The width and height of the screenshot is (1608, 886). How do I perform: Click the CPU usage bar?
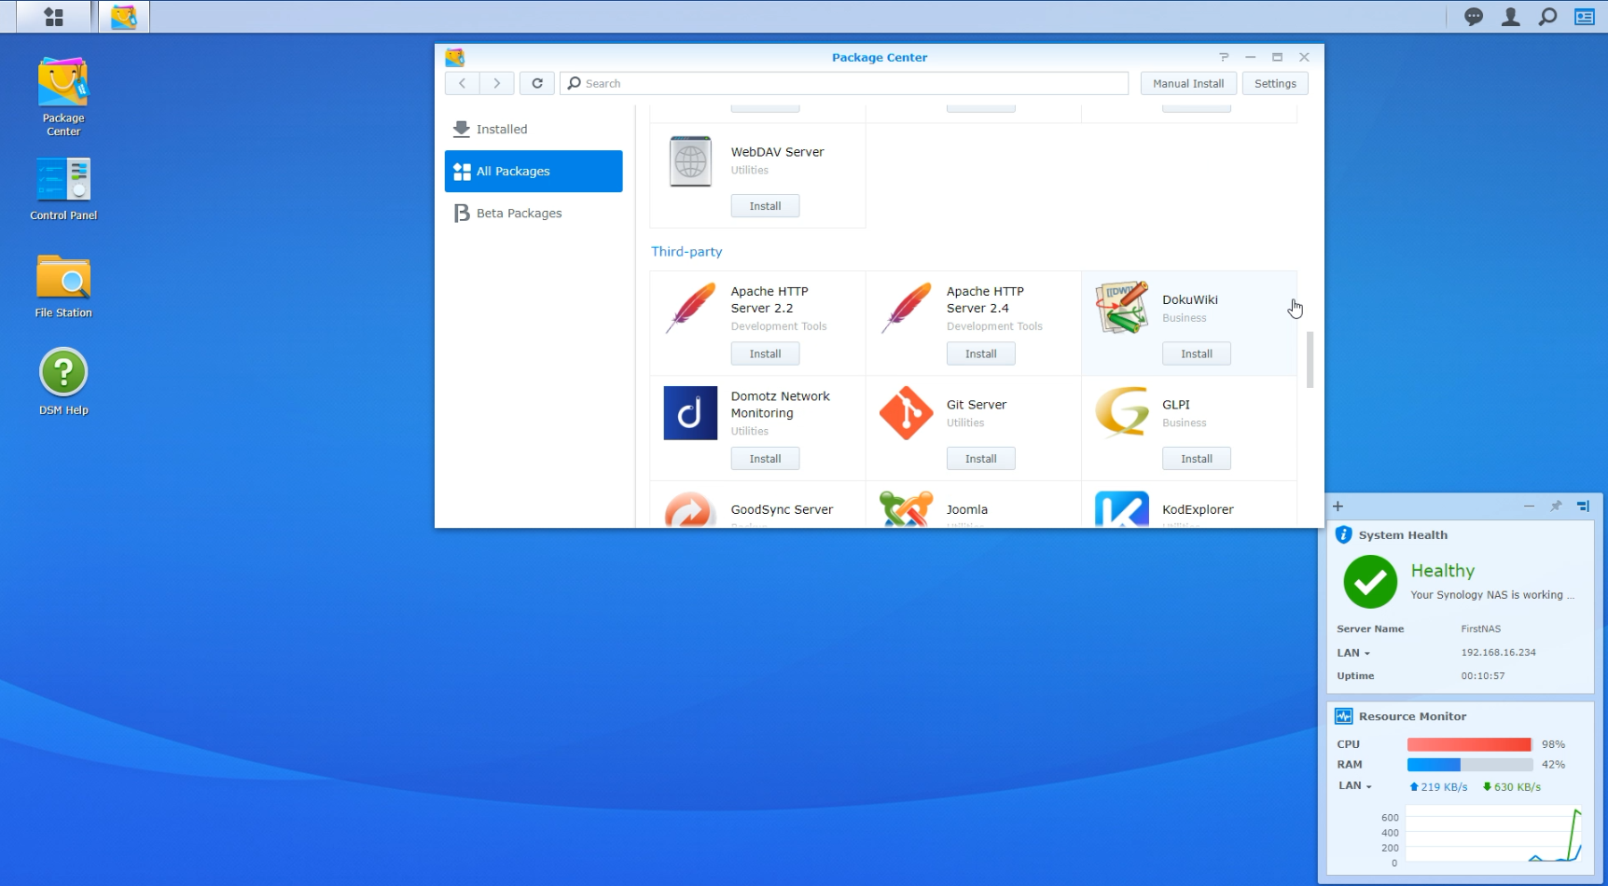click(1470, 744)
